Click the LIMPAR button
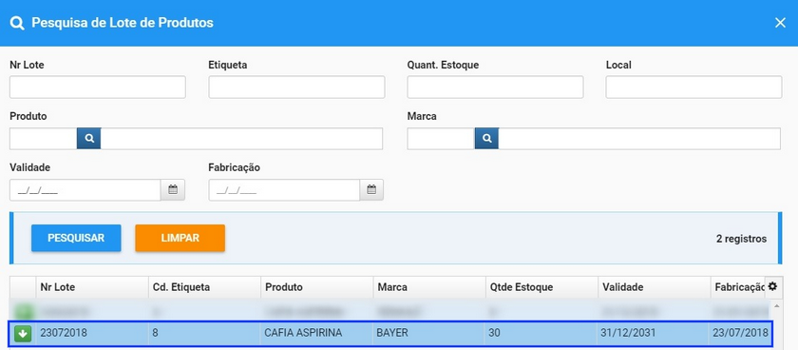 (x=180, y=238)
